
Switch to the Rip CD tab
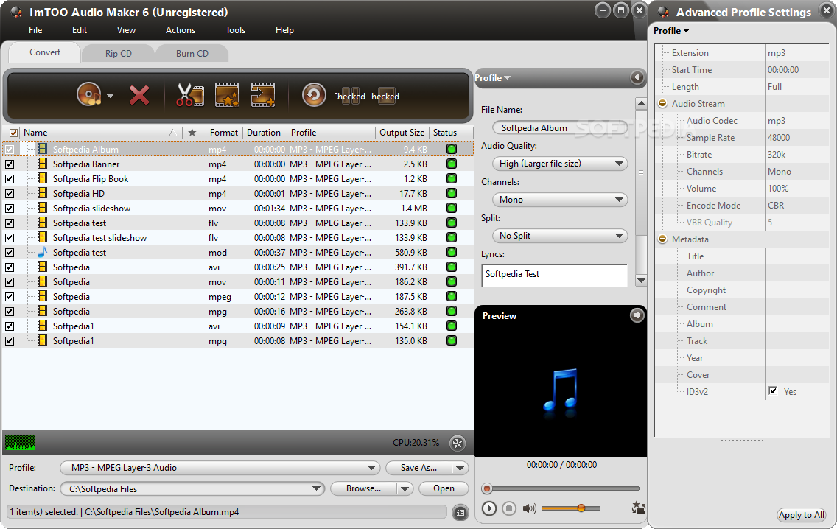[x=119, y=53]
